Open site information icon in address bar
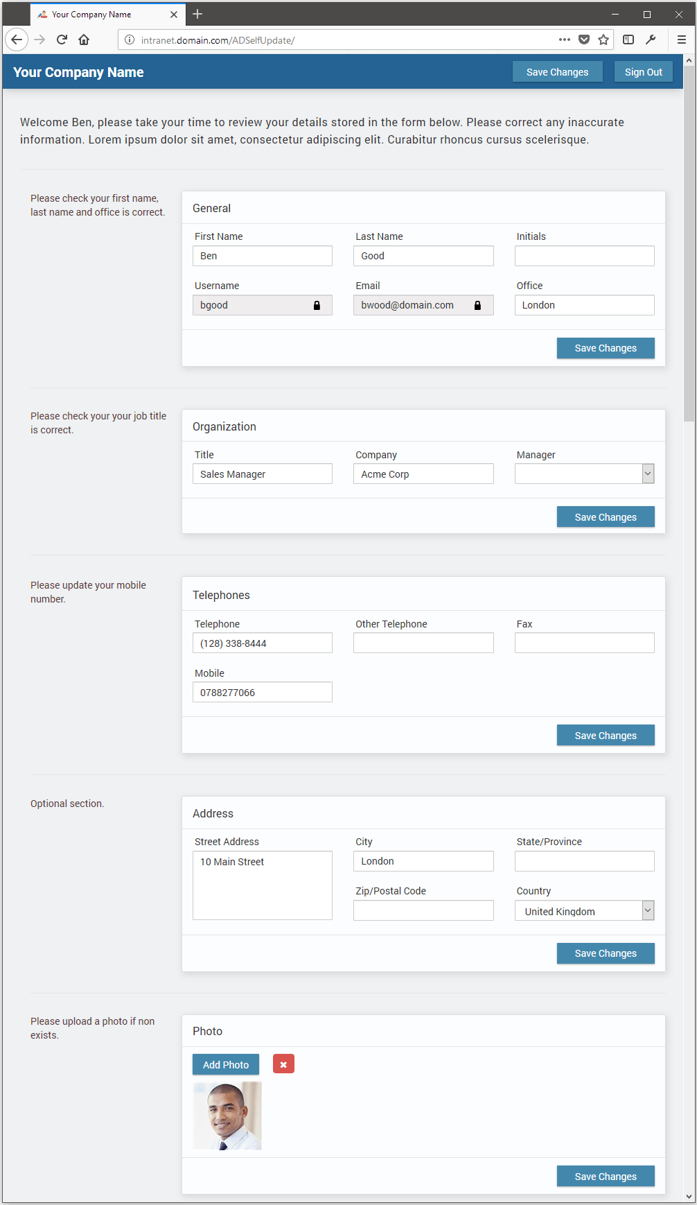 coord(130,40)
